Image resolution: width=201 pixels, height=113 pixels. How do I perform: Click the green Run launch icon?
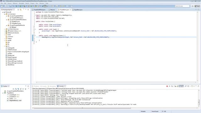click(20, 6)
